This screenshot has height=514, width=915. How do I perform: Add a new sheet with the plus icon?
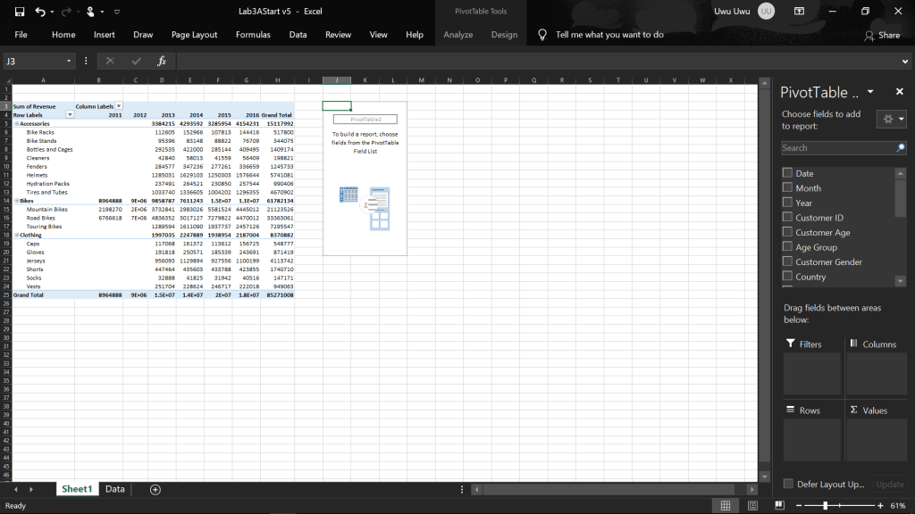(x=155, y=489)
